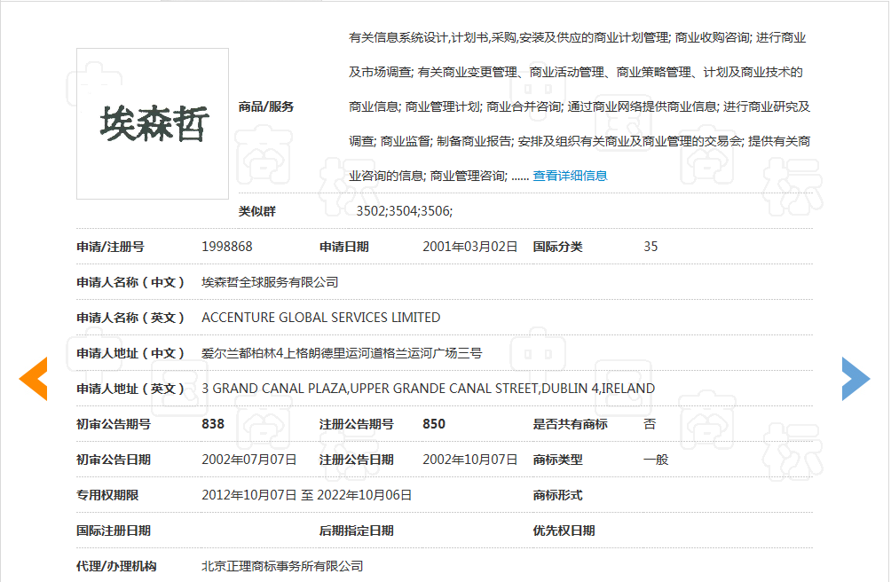Select registration date 2002年10月07日
The width and height of the screenshot is (891, 582).
click(470, 460)
